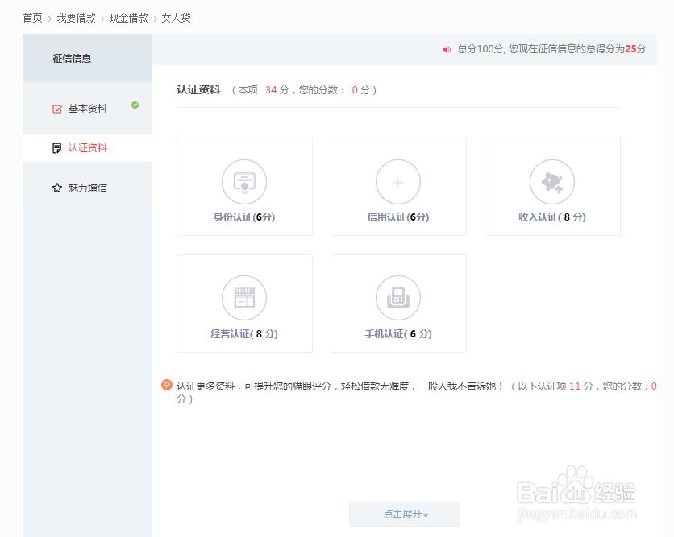Click the 身份认证(6分) card
Viewport: 674px width, 537px height.
click(244, 186)
